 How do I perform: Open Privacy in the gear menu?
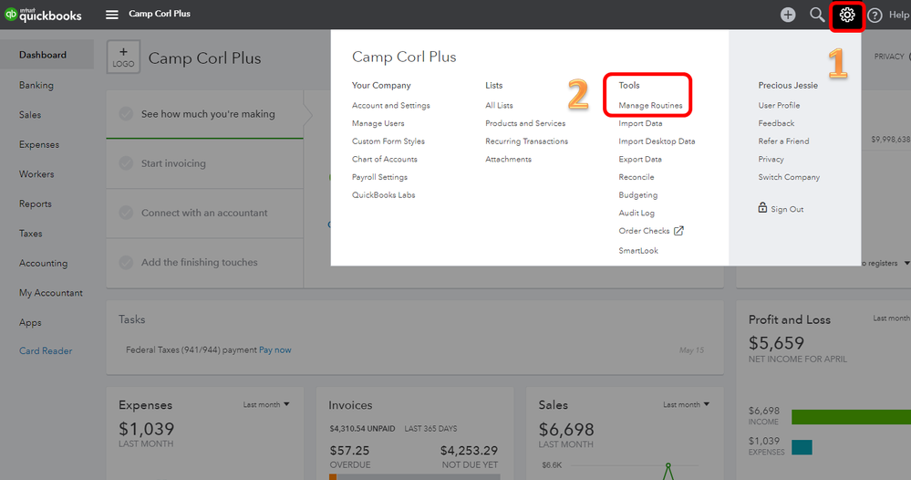coord(771,159)
